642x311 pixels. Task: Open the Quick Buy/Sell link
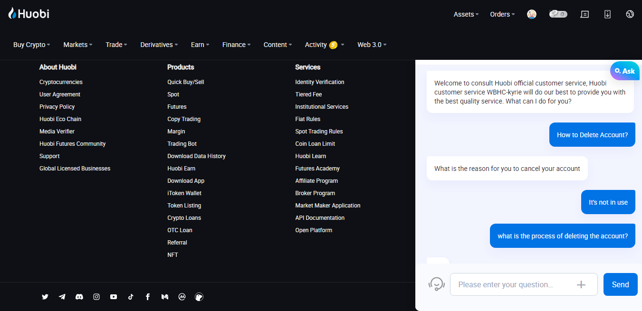point(186,82)
